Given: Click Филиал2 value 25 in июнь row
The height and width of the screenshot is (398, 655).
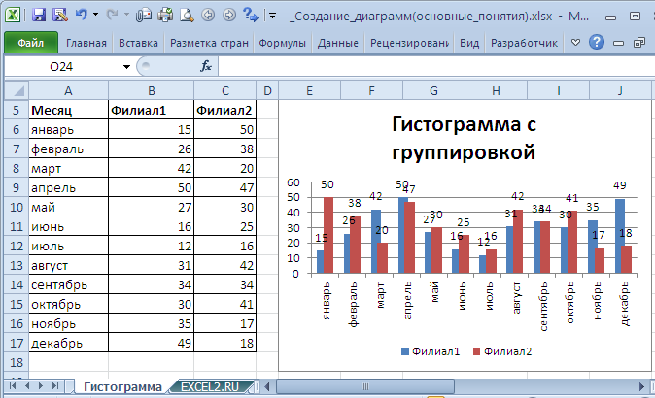Looking at the screenshot, I should (x=225, y=226).
